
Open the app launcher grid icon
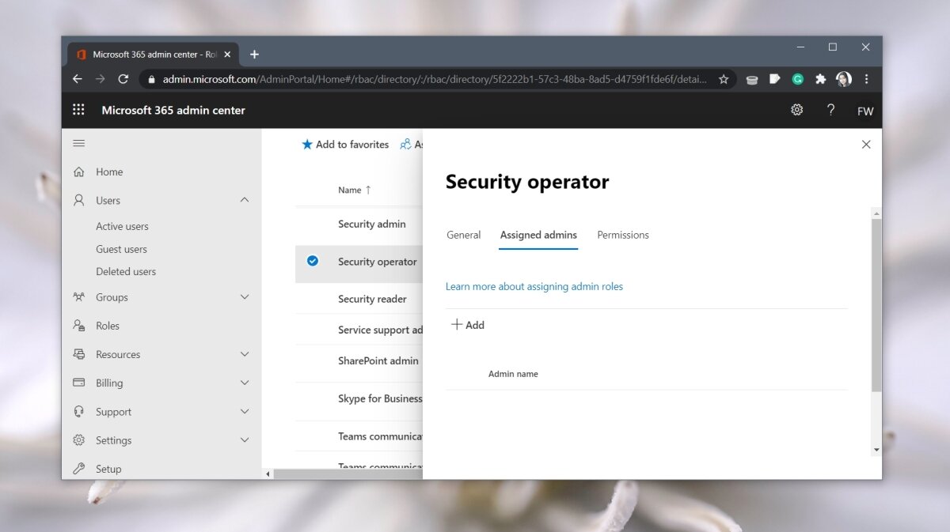pos(78,109)
